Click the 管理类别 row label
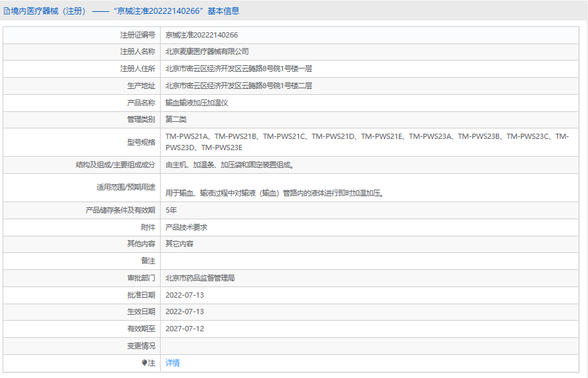This screenshot has width=588, height=378. (x=141, y=119)
